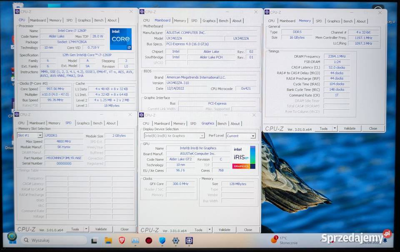Click the BIOS version UX3402ZA.310
Screen dimensions: 400x252
click(212, 83)
